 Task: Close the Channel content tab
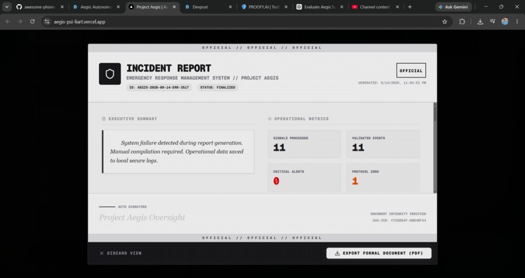(397, 6)
